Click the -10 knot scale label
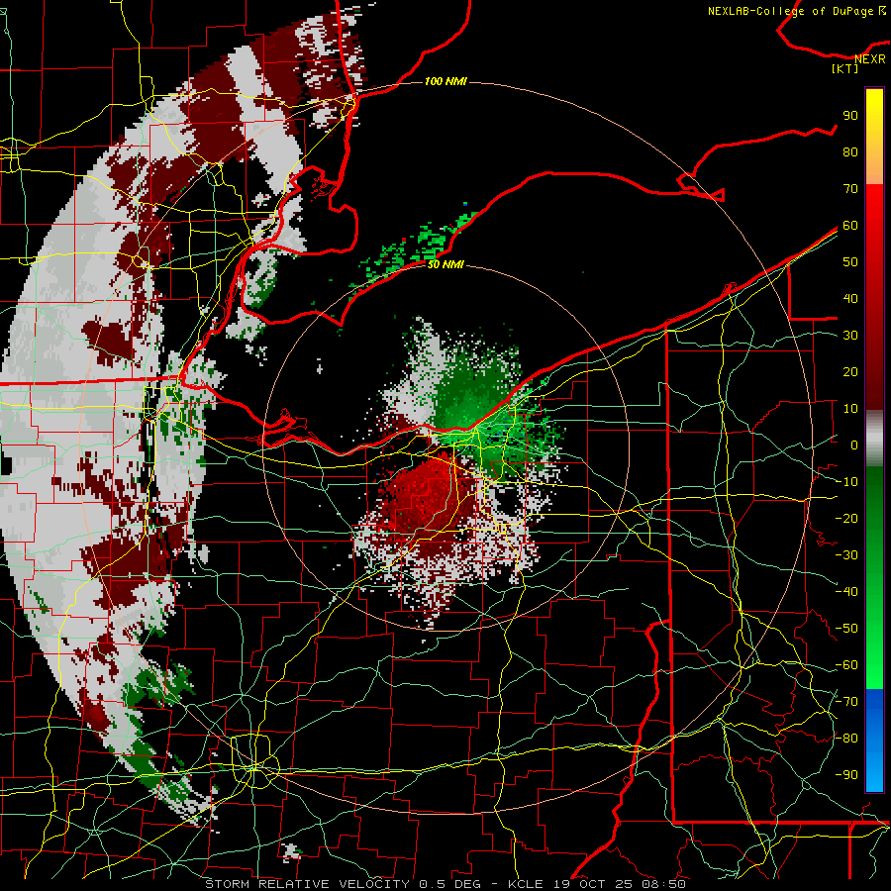 pos(846,482)
